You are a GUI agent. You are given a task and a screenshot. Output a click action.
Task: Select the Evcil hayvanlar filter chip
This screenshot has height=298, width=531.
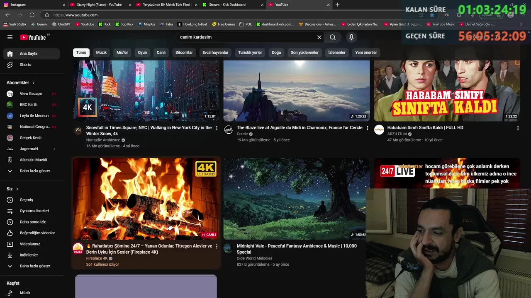tap(215, 53)
